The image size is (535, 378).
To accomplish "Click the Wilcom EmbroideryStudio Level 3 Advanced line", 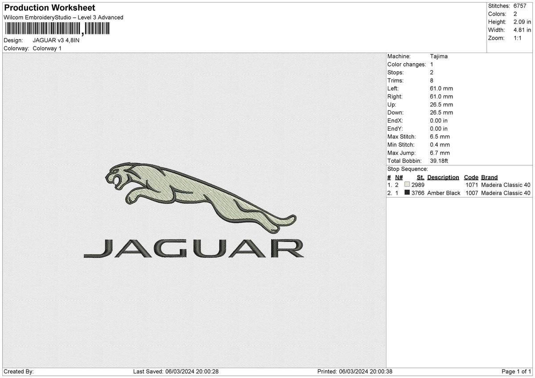I will [63, 17].
